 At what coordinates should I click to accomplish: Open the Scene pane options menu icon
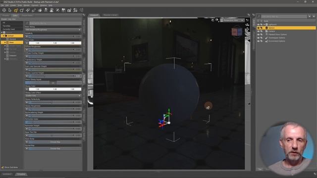point(254,15)
